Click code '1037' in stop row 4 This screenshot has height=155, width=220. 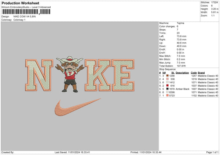[x=194, y=86]
